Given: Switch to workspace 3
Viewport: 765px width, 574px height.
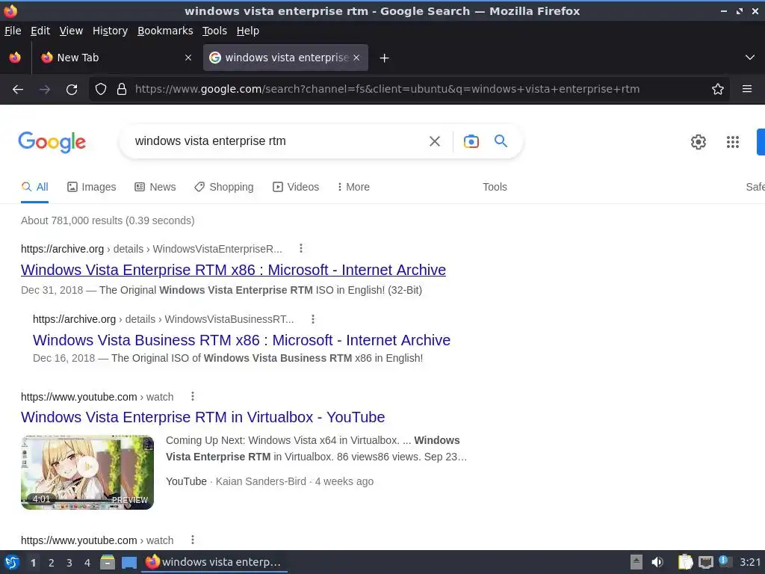Looking at the screenshot, I should click(69, 563).
